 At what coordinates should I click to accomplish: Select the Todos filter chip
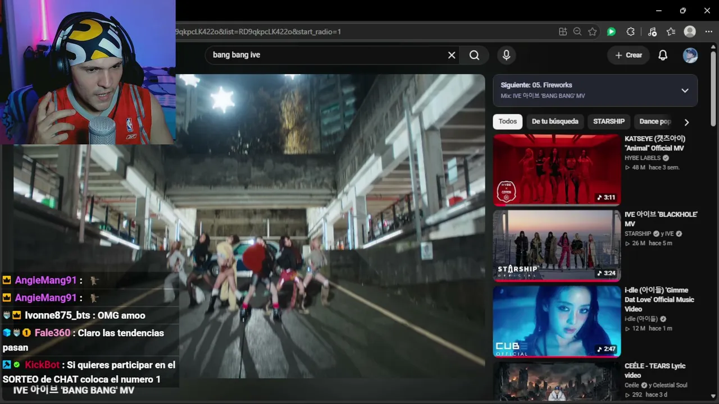point(508,121)
